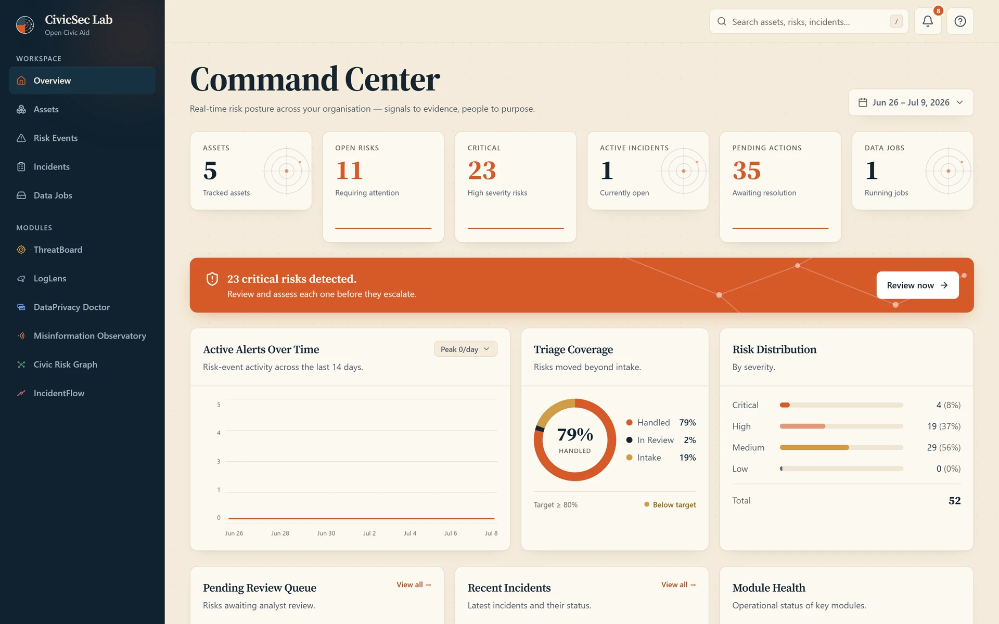Open the Active Incidents card
The width and height of the screenshot is (999, 624).
pyautogui.click(x=648, y=171)
